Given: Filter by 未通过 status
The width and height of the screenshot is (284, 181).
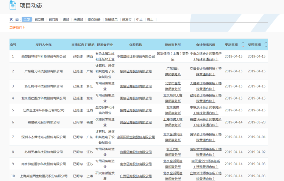Looking at the screenshot, I should pyautogui.click(x=78, y=20).
